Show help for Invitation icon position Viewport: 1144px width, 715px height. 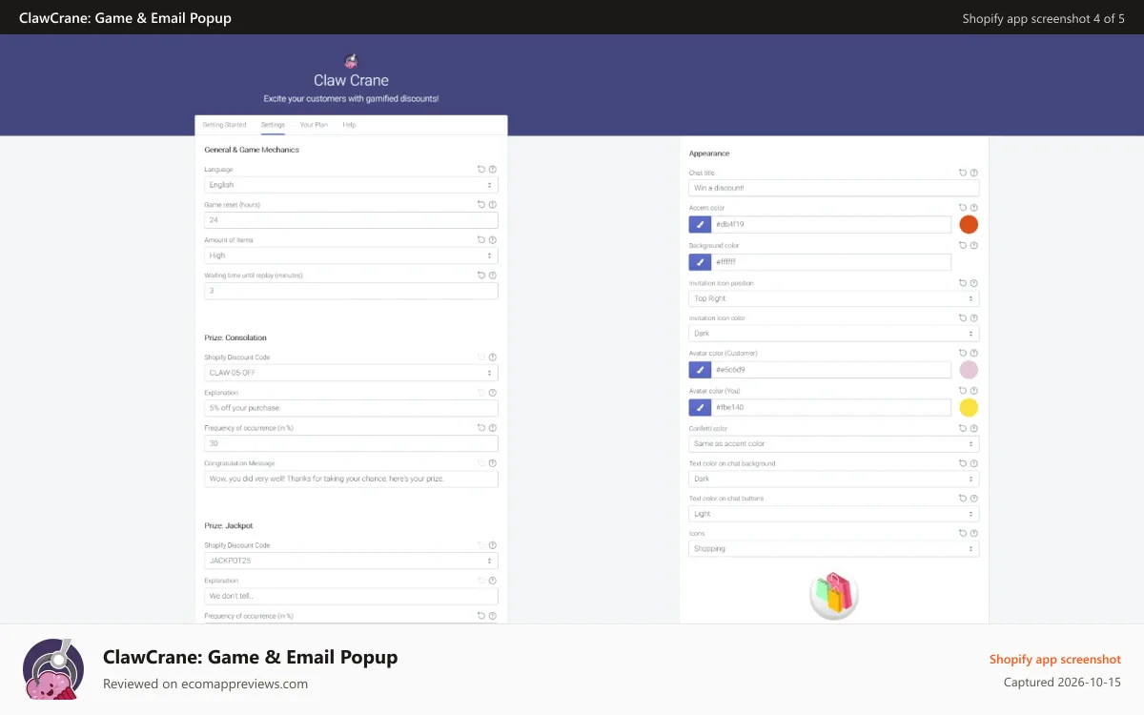click(974, 283)
